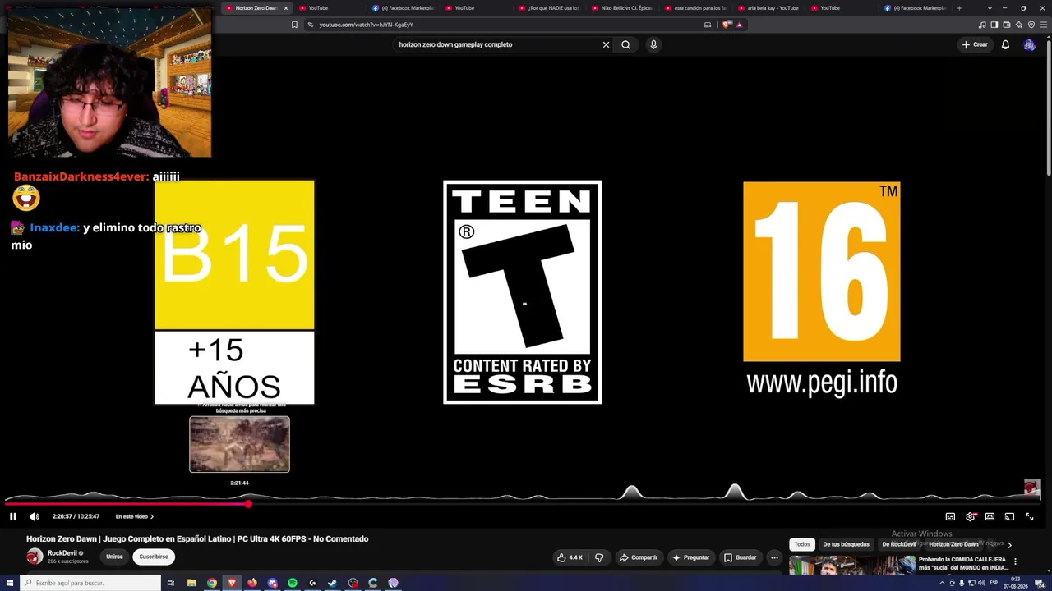The image size is (1052, 591).
Task: Open more actions ellipsis menu
Action: pos(774,557)
